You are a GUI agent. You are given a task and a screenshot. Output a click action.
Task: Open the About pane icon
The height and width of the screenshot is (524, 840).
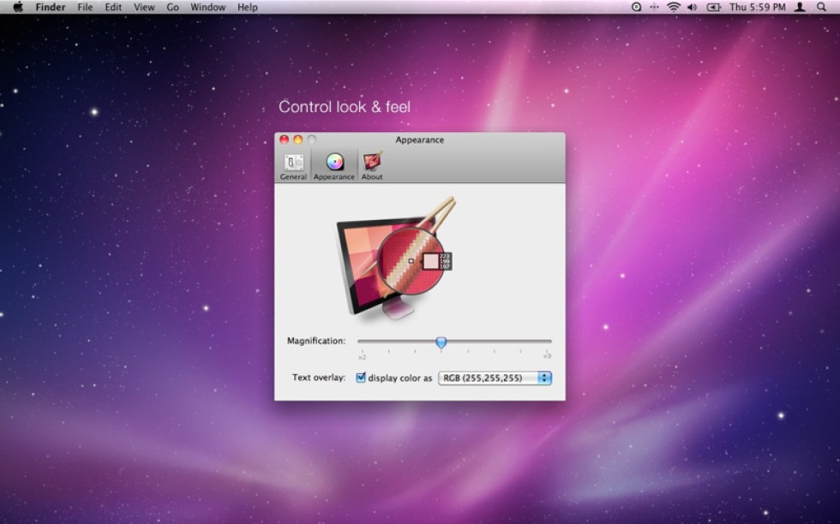[372, 164]
